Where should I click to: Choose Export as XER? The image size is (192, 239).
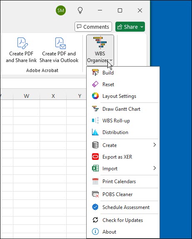123,157
